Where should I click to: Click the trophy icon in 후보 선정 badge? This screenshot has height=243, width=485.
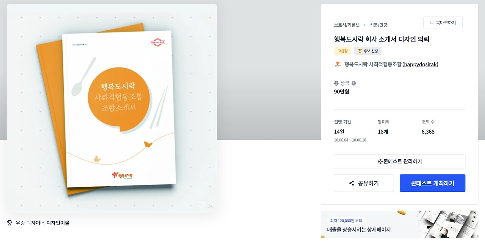pyautogui.click(x=360, y=51)
